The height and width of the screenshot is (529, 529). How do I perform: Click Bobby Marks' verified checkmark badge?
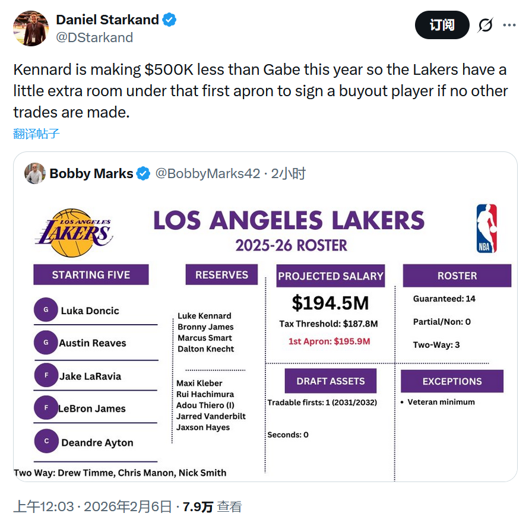(143, 173)
